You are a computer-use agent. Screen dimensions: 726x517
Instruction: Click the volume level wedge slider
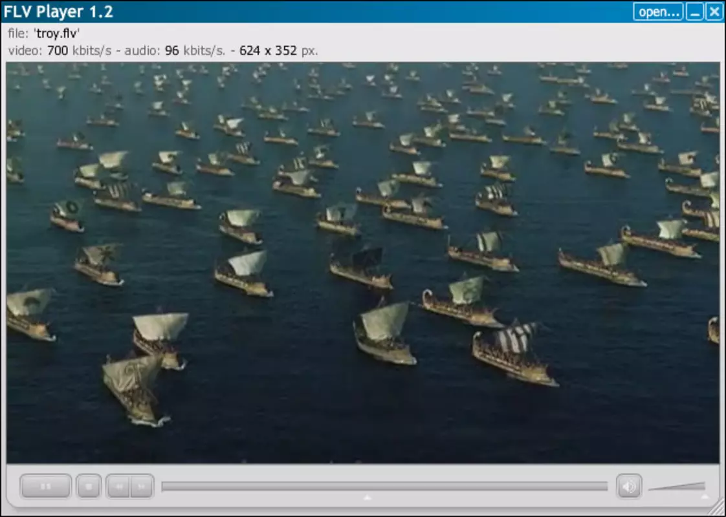(x=676, y=486)
